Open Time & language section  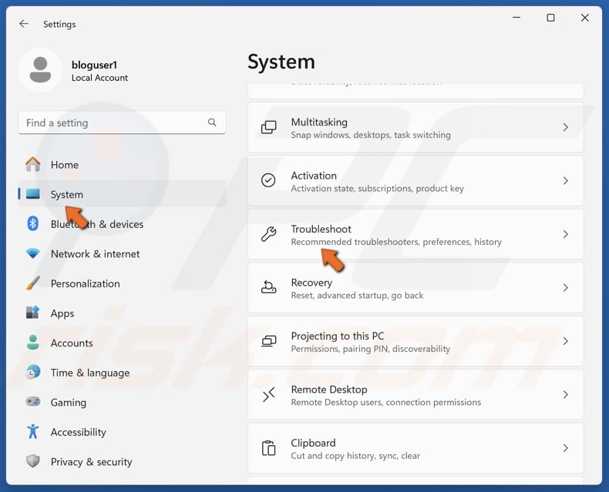pos(123,373)
